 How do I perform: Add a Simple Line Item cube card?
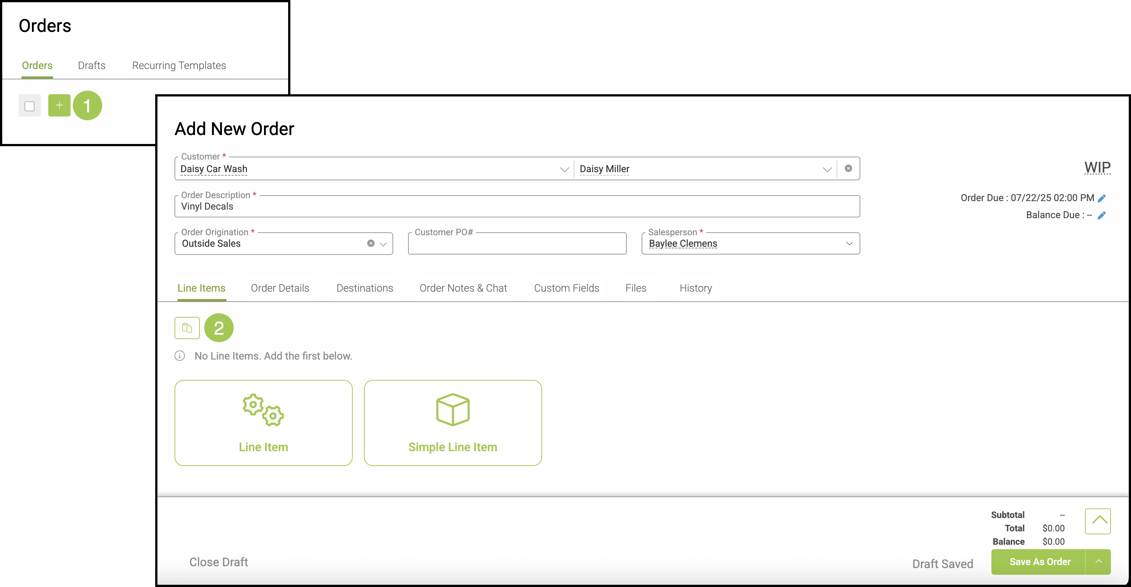pyautogui.click(x=453, y=423)
